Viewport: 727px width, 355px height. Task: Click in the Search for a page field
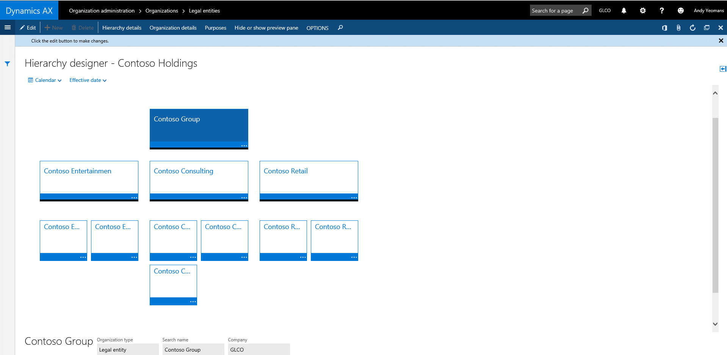[555, 11]
